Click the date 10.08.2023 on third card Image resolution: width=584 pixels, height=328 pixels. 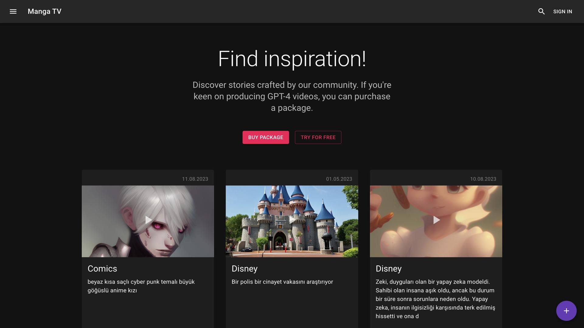[483, 179]
